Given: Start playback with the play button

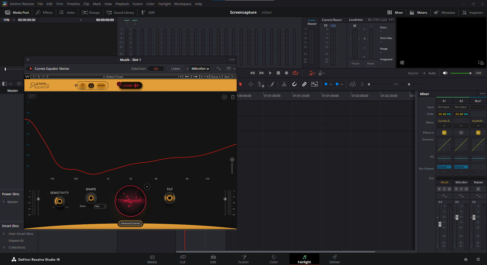Looking at the screenshot, I should pos(270,73).
